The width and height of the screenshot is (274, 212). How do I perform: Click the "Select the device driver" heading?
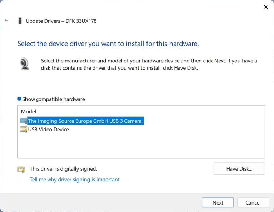108,44
